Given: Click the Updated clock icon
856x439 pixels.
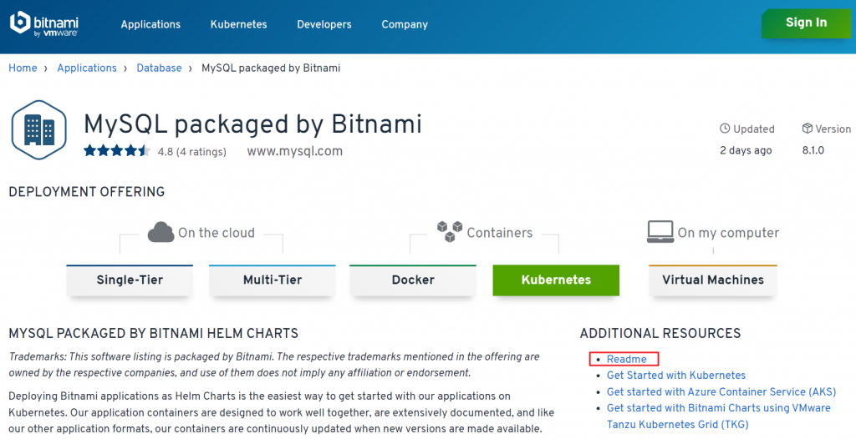Looking at the screenshot, I should click(725, 129).
